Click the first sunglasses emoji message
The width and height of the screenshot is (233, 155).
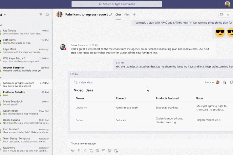pyautogui.click(x=220, y=32)
